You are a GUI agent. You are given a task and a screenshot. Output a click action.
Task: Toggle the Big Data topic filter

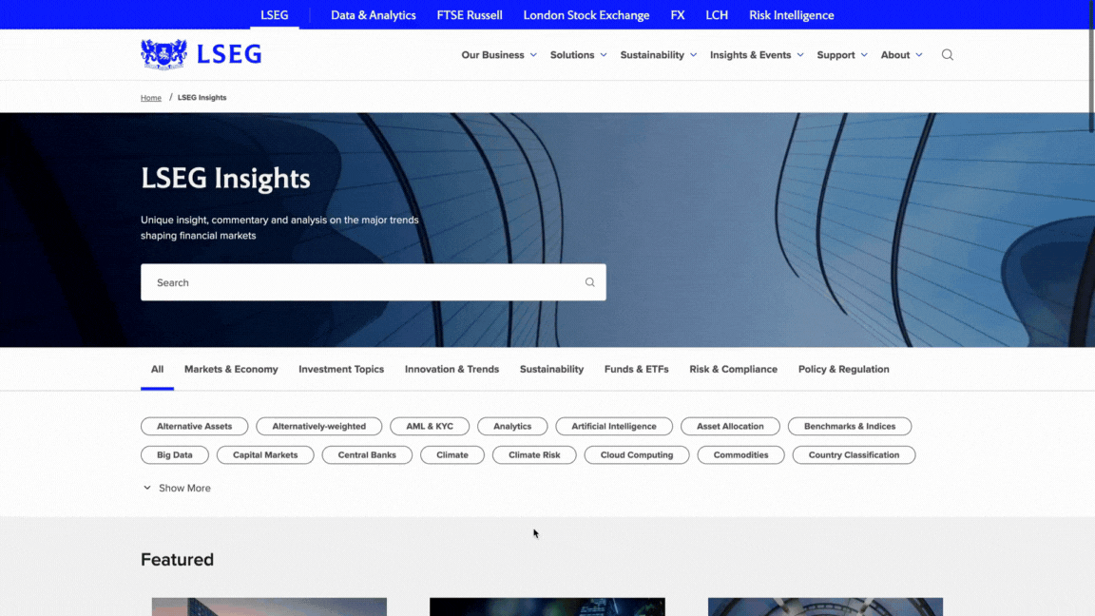[x=175, y=454]
